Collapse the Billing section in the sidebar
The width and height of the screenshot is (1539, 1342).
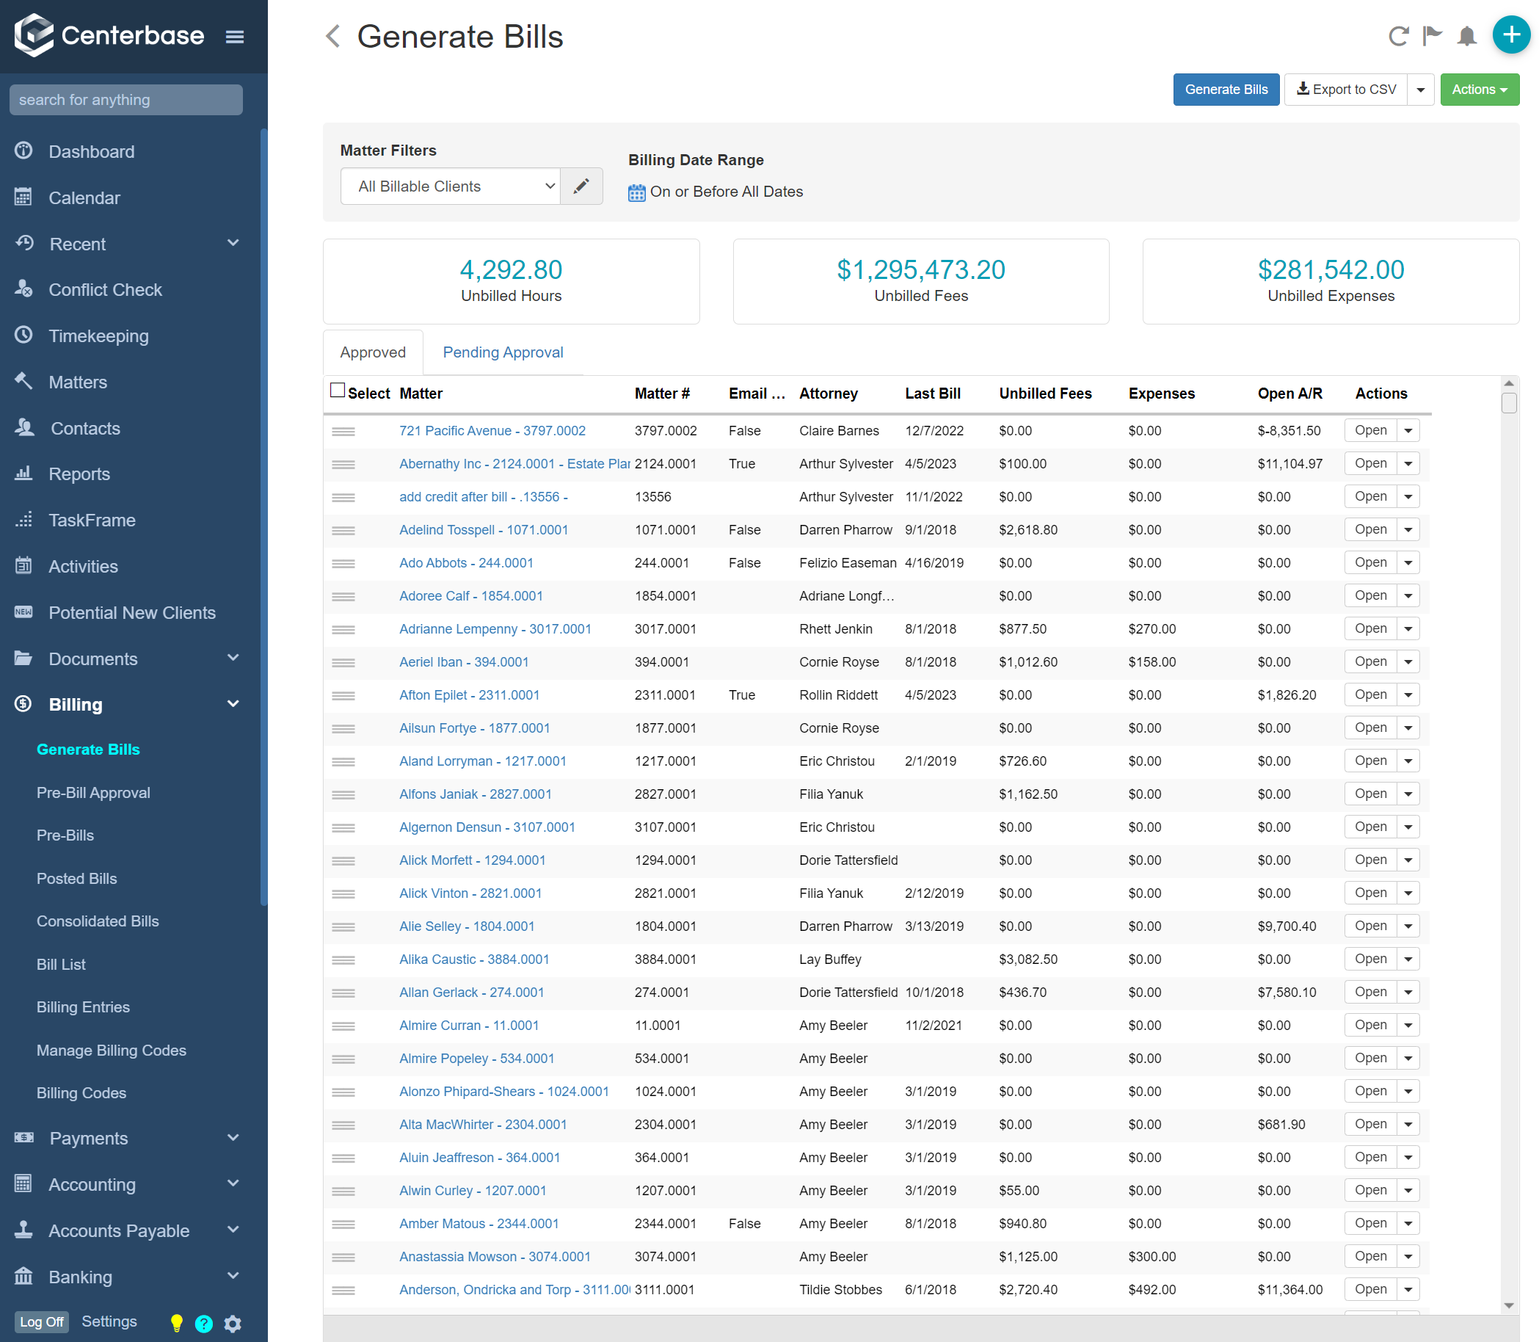(232, 704)
